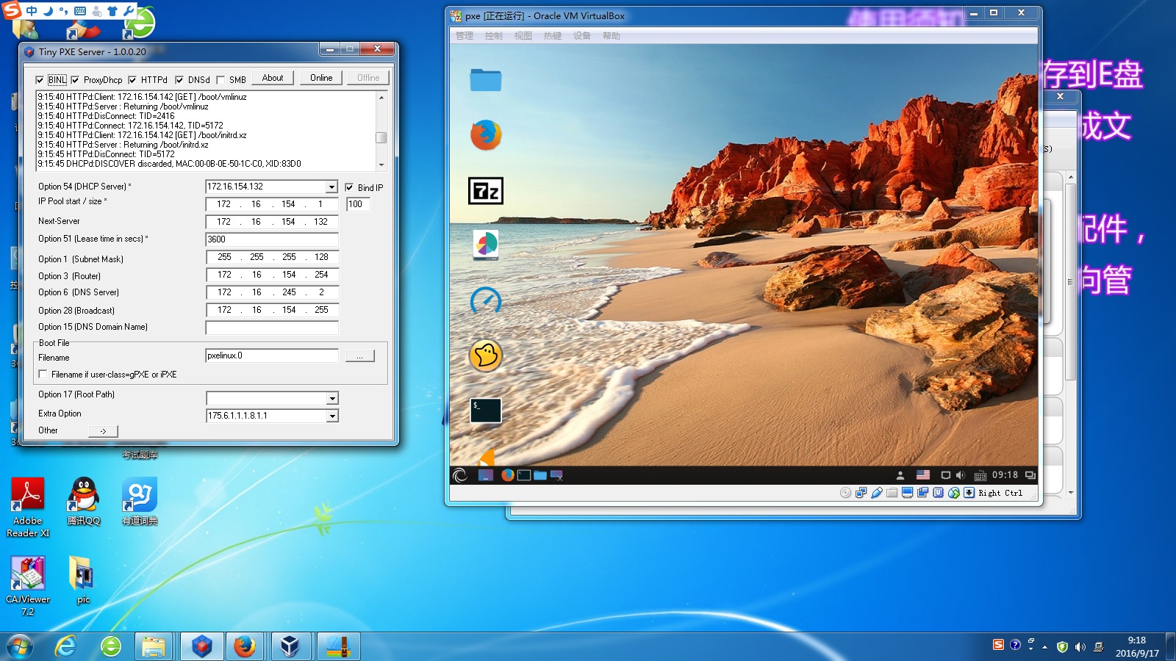Click Firefox launcher in VM bottom panel
Viewport: 1176px width, 661px height.
tap(507, 475)
